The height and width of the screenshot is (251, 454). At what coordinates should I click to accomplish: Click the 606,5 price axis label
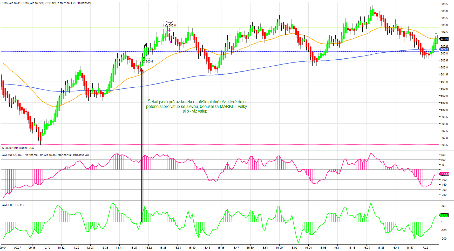click(x=444, y=4)
